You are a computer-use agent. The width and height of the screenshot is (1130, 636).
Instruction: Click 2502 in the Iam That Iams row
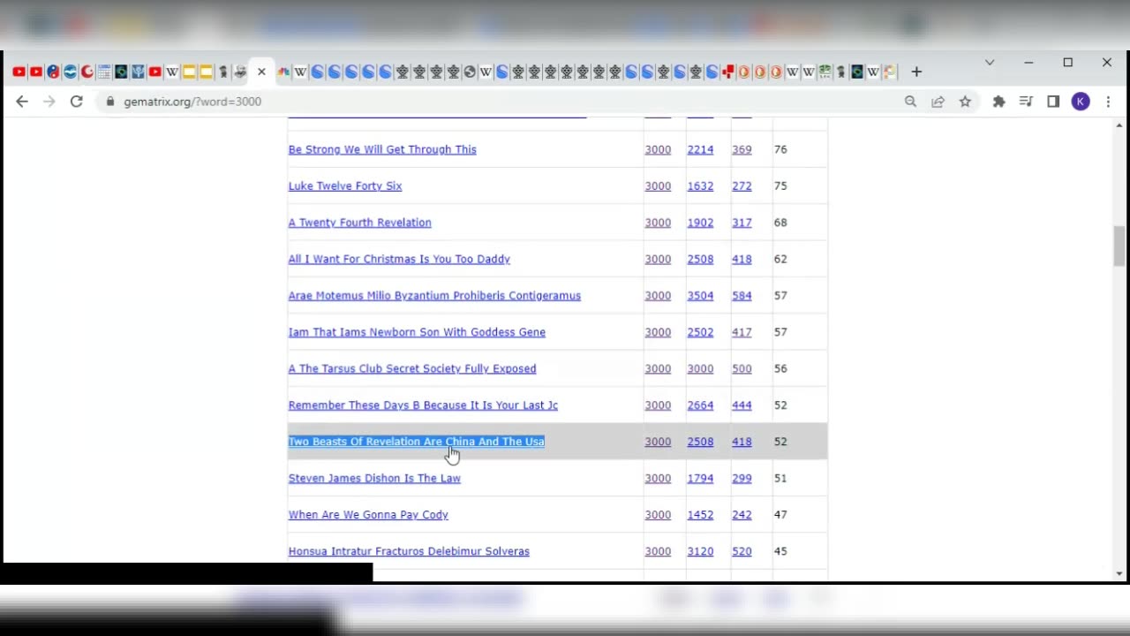700,332
